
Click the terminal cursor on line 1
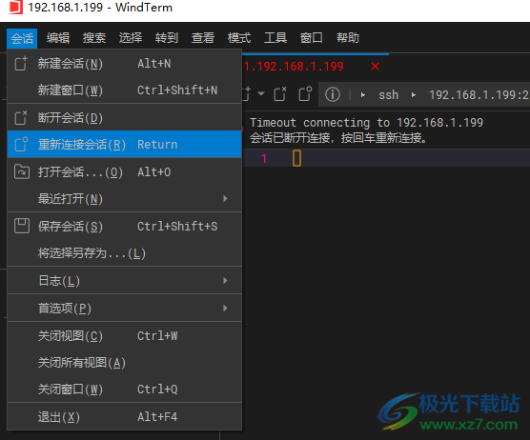point(296,158)
